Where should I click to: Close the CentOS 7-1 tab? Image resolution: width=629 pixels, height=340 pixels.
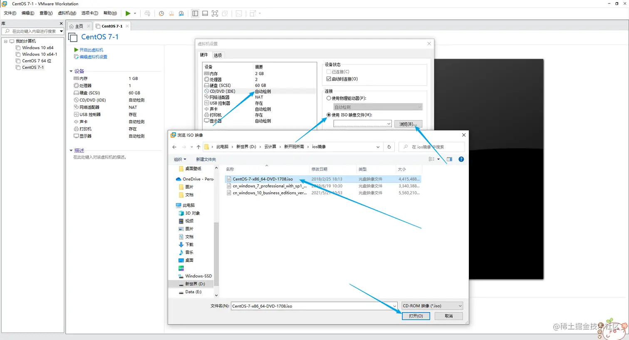coord(127,26)
